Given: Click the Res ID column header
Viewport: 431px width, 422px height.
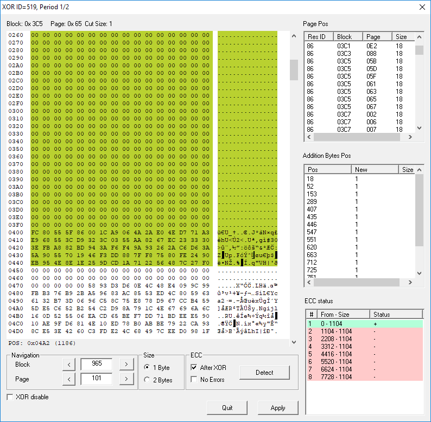Looking at the screenshot, I should [x=319, y=37].
